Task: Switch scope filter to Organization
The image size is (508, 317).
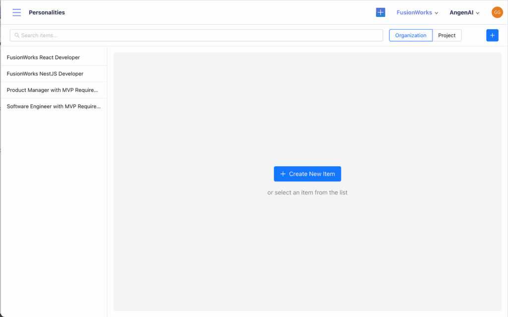Action: click(410, 36)
